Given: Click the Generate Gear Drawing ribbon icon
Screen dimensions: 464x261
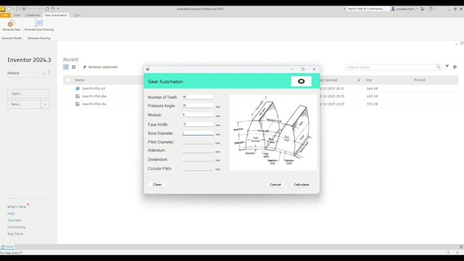Looking at the screenshot, I should (39, 23).
